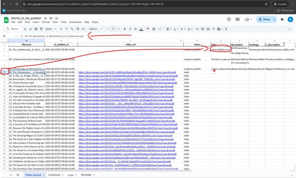Open the Data menu
The width and height of the screenshot is (296, 178).
55,22
